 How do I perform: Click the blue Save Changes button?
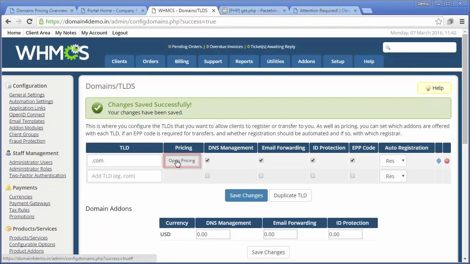(246, 195)
